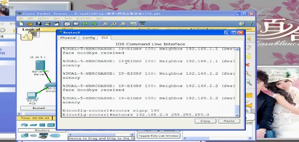
Task: Click the Paste button below the CLI
Action: click(x=229, y=121)
